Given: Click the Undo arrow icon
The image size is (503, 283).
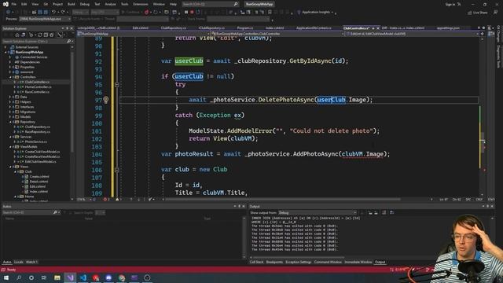Looking at the screenshot, I should pyautogui.click(x=53, y=13).
